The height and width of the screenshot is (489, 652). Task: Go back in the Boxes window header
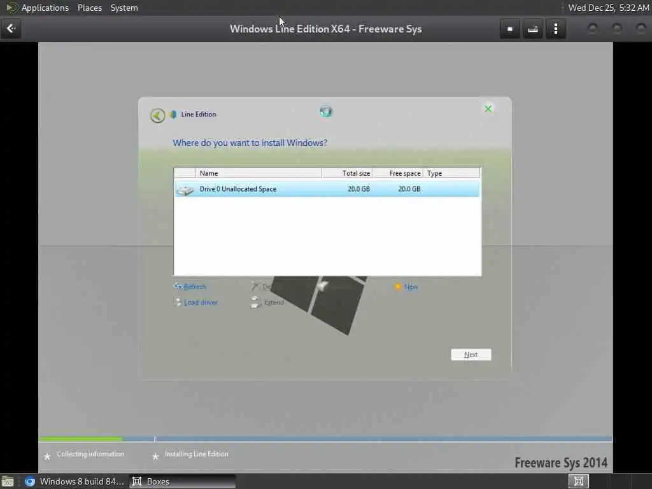(11, 29)
